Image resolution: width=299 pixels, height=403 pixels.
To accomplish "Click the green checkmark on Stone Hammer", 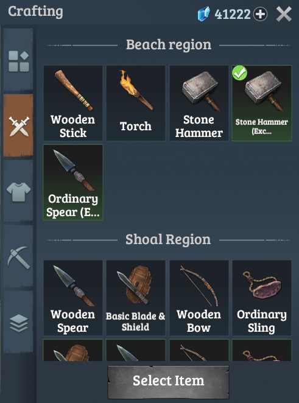I will pyautogui.click(x=239, y=73).
